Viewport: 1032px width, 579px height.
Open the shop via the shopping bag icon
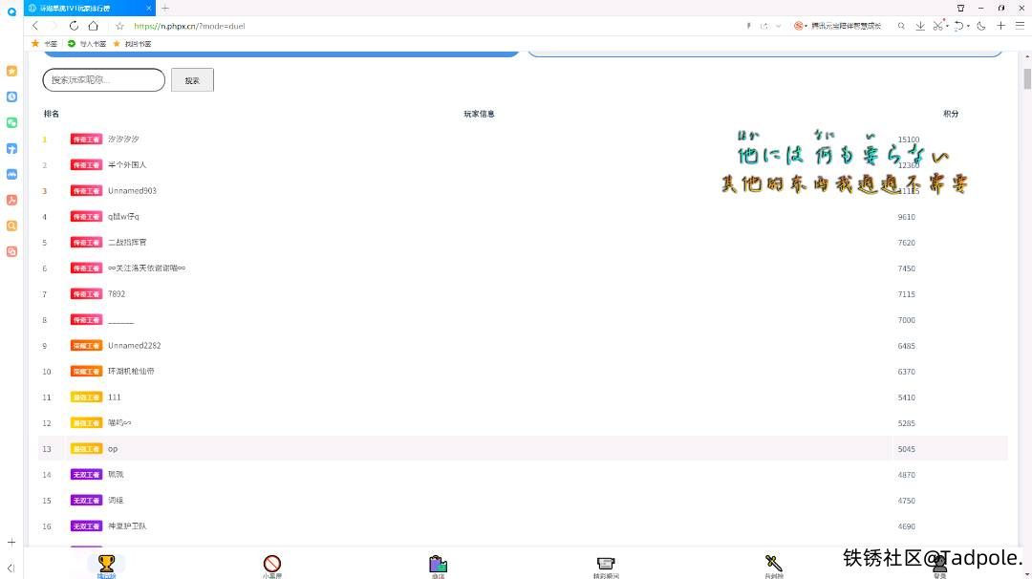coord(438,564)
